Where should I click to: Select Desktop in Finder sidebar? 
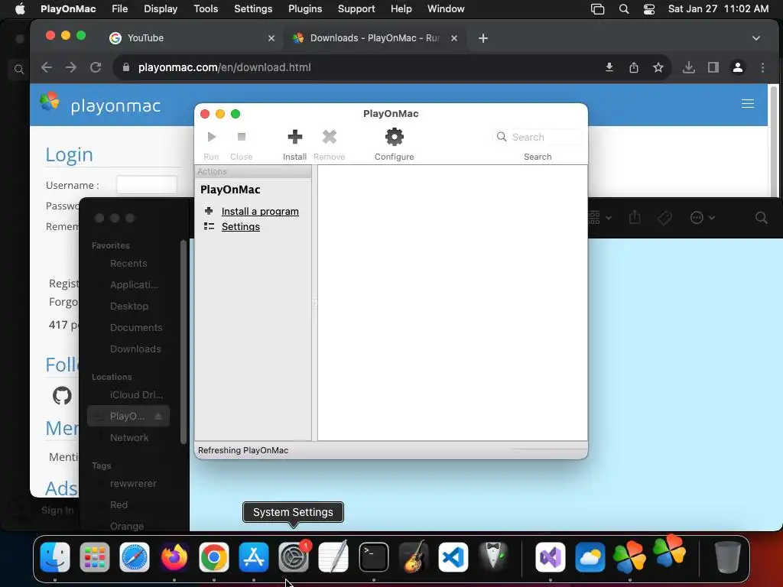128,306
